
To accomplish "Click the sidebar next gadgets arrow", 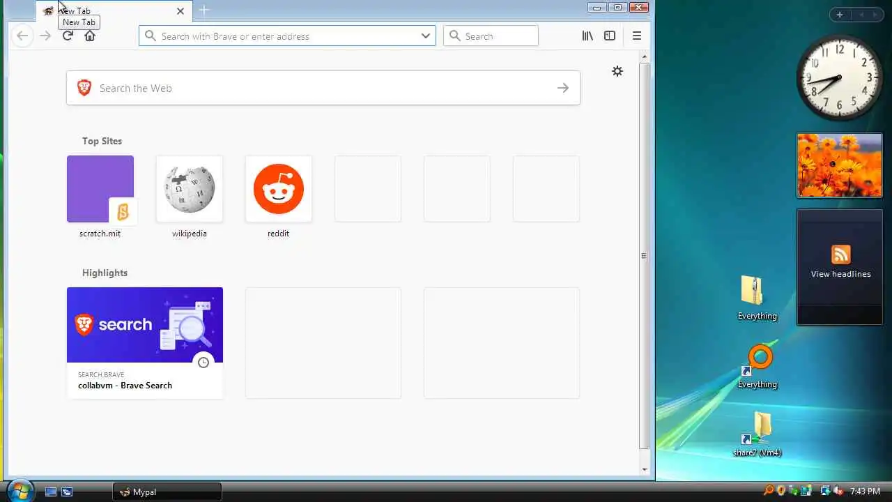I will click(876, 15).
